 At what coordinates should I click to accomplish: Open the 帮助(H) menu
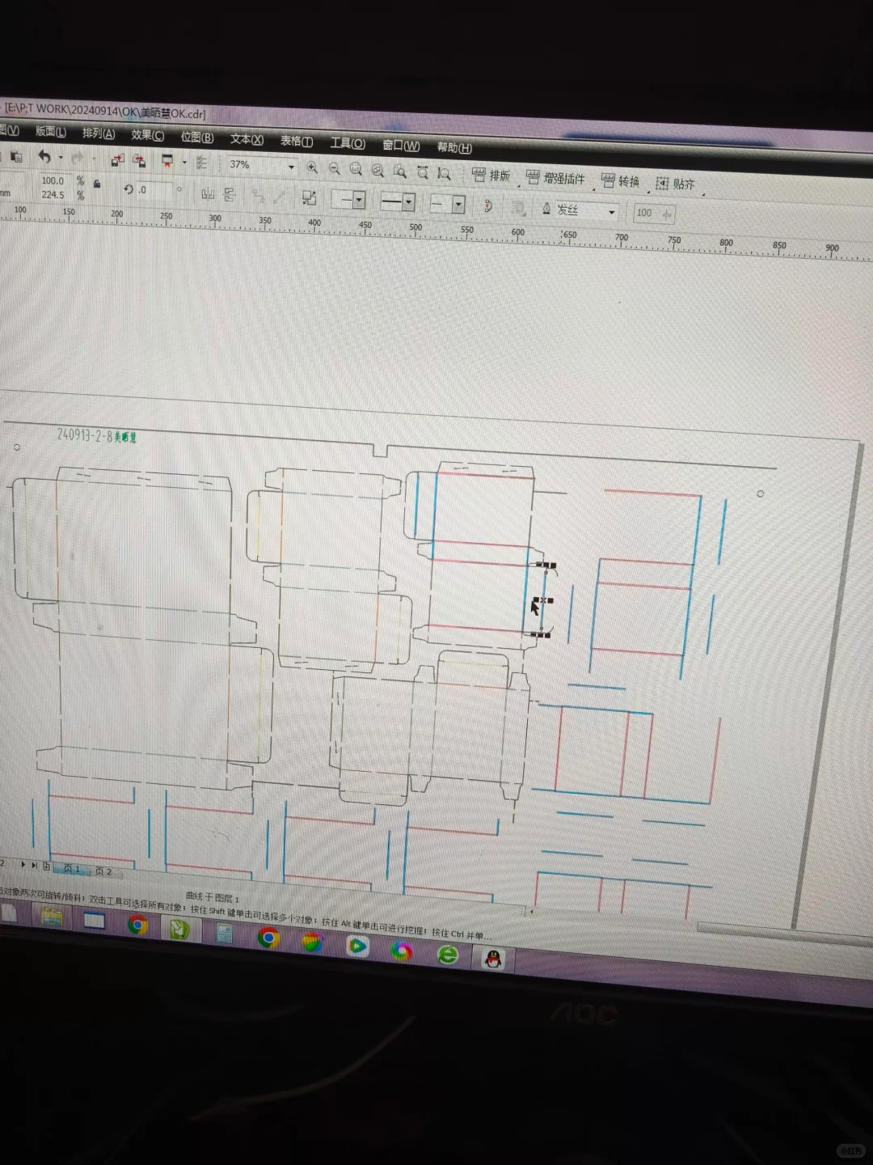click(454, 148)
